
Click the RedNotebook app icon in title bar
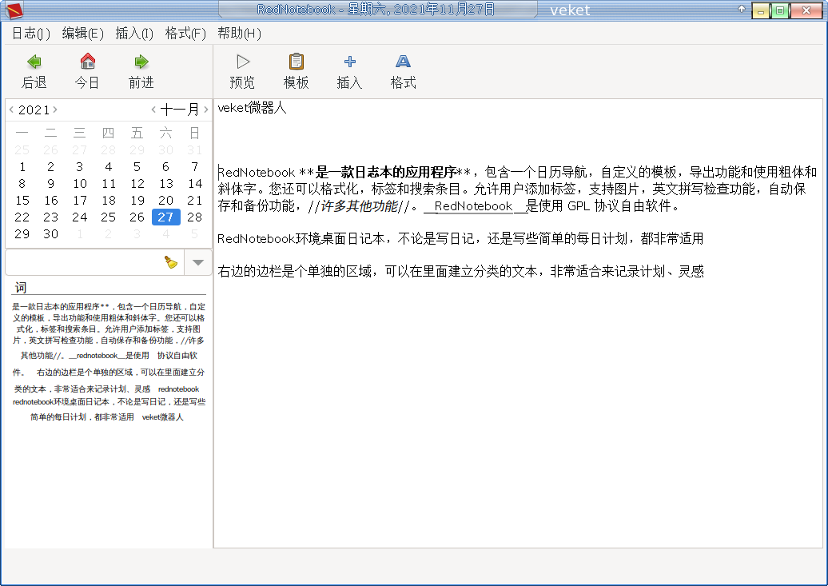[x=14, y=10]
